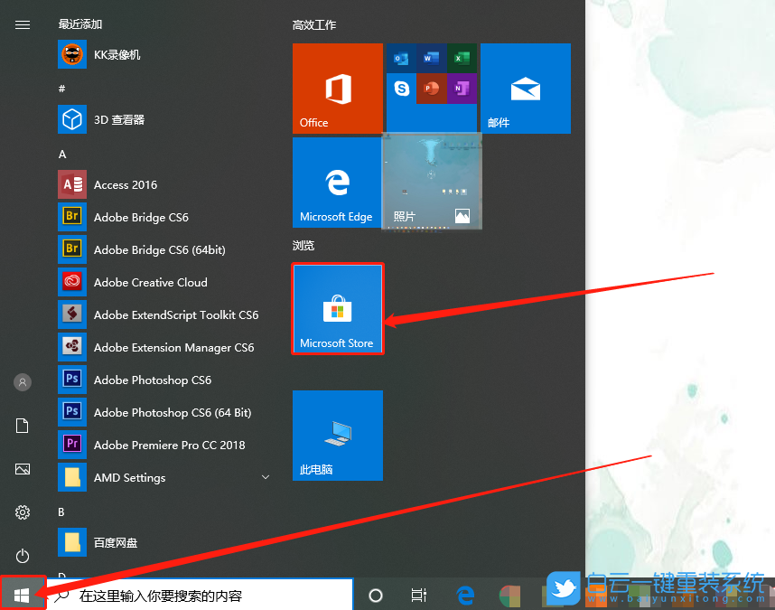Viewport: 775px width, 610px height.
Task: Open Settings gear in Start sidebar
Action: pyautogui.click(x=23, y=512)
